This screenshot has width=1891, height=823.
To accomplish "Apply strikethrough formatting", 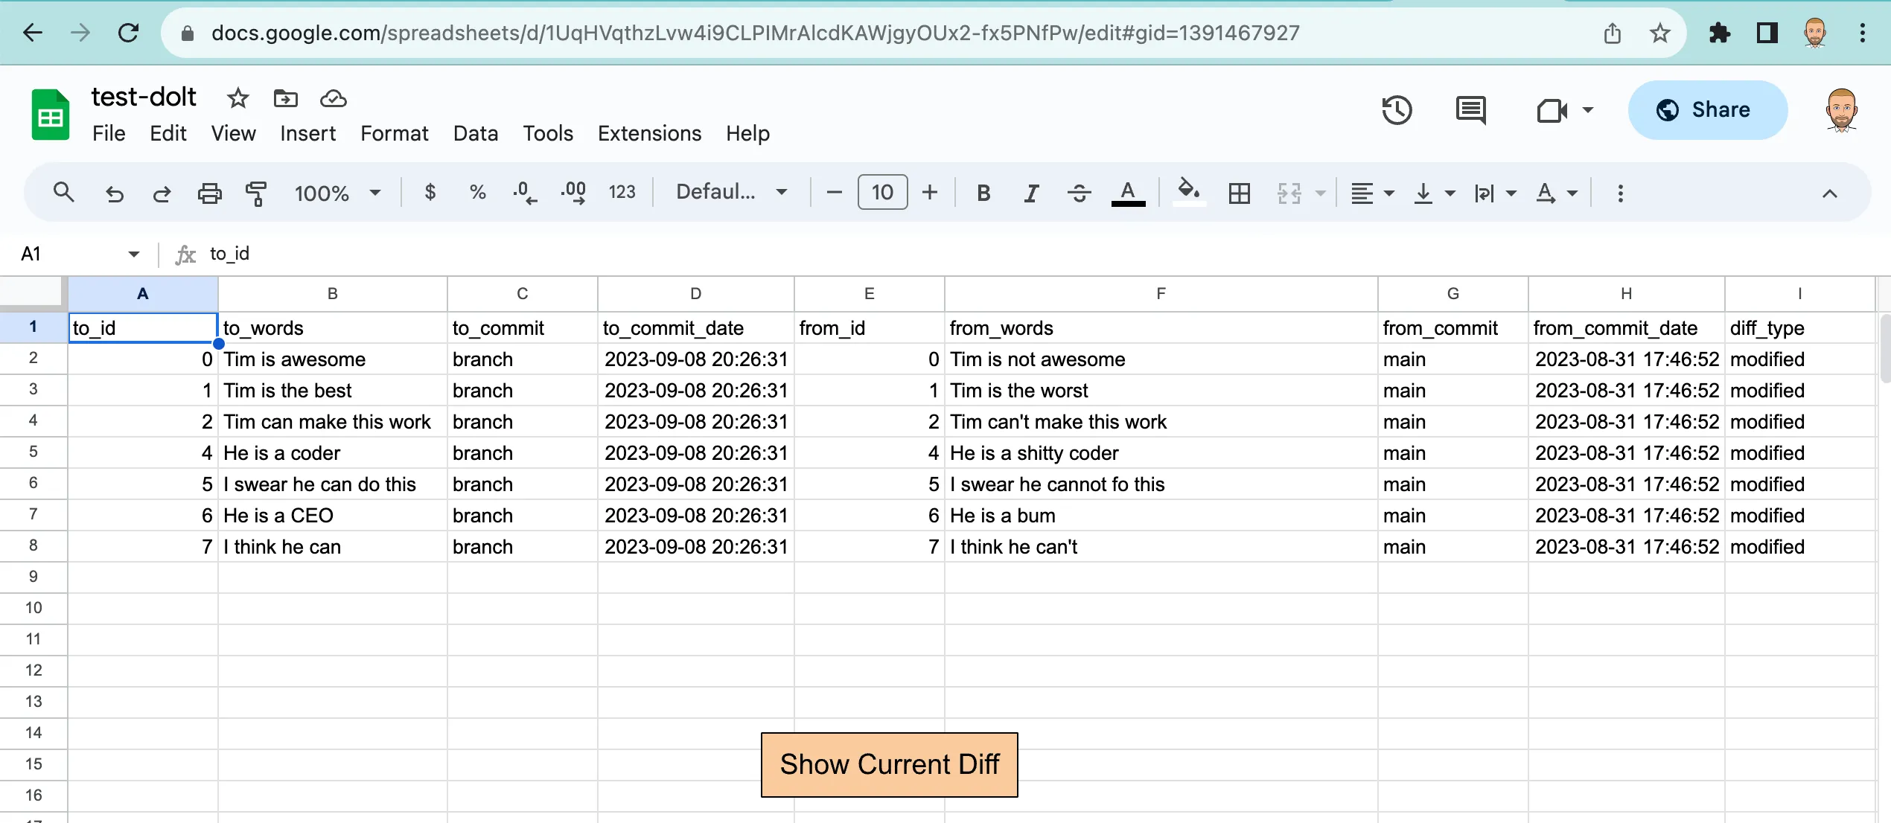I will coord(1079,193).
